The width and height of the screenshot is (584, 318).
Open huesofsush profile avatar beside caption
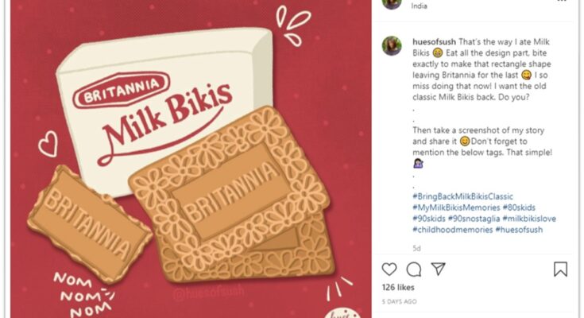(x=392, y=46)
